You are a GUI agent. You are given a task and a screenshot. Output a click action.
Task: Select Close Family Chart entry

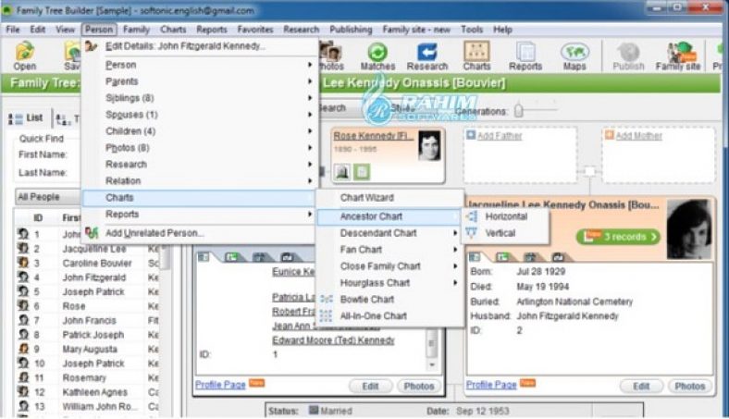[380, 266]
